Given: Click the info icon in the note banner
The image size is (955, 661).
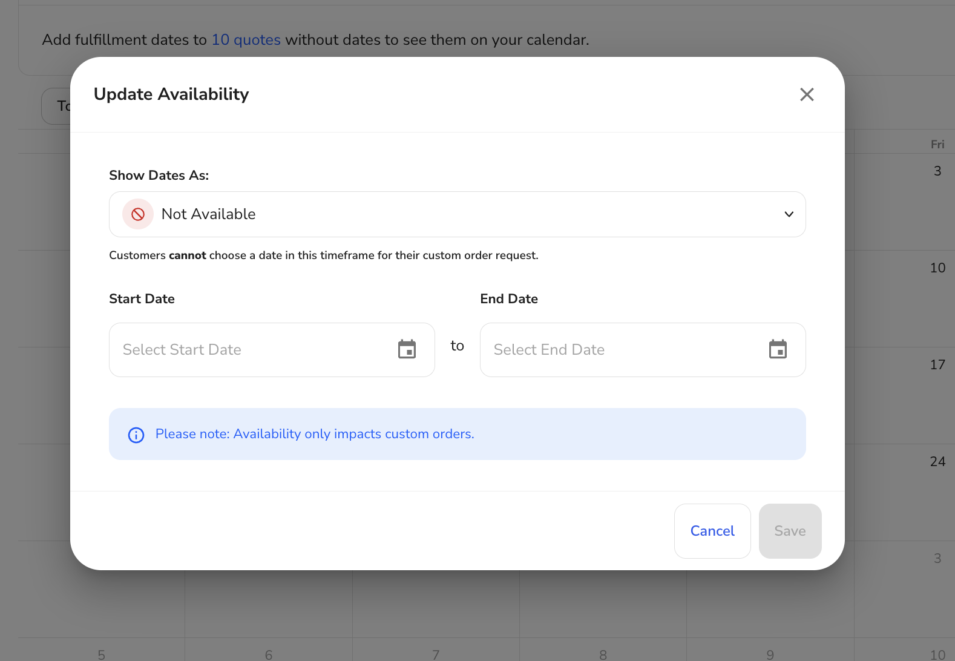Looking at the screenshot, I should click(x=136, y=435).
